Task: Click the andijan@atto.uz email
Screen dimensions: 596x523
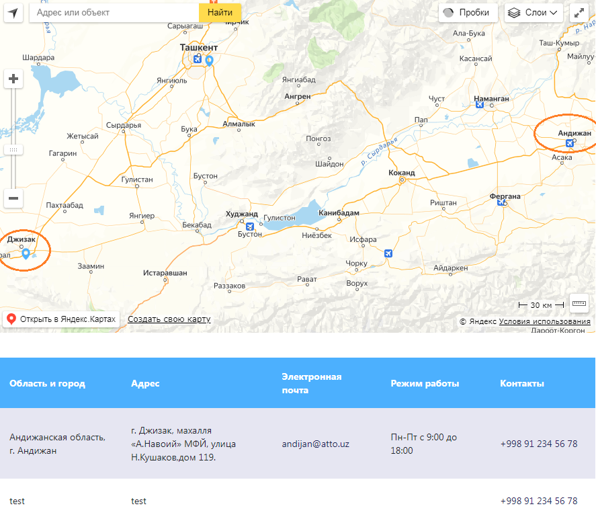Action: click(315, 444)
